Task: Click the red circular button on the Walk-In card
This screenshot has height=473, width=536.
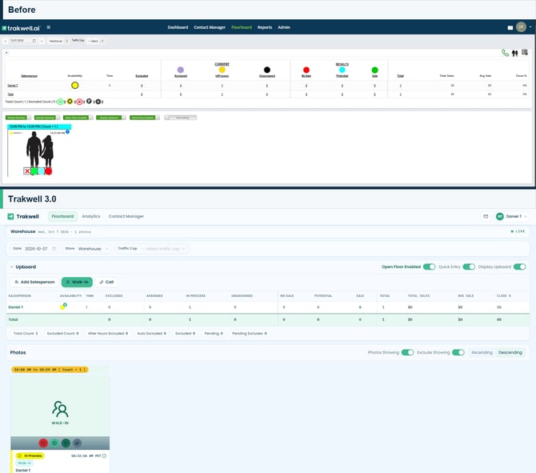Action: (43, 443)
